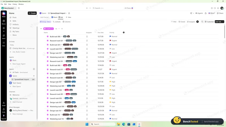226x127 pixels.
Task: Open the Add Task dropdown arrow
Action: (223, 22)
